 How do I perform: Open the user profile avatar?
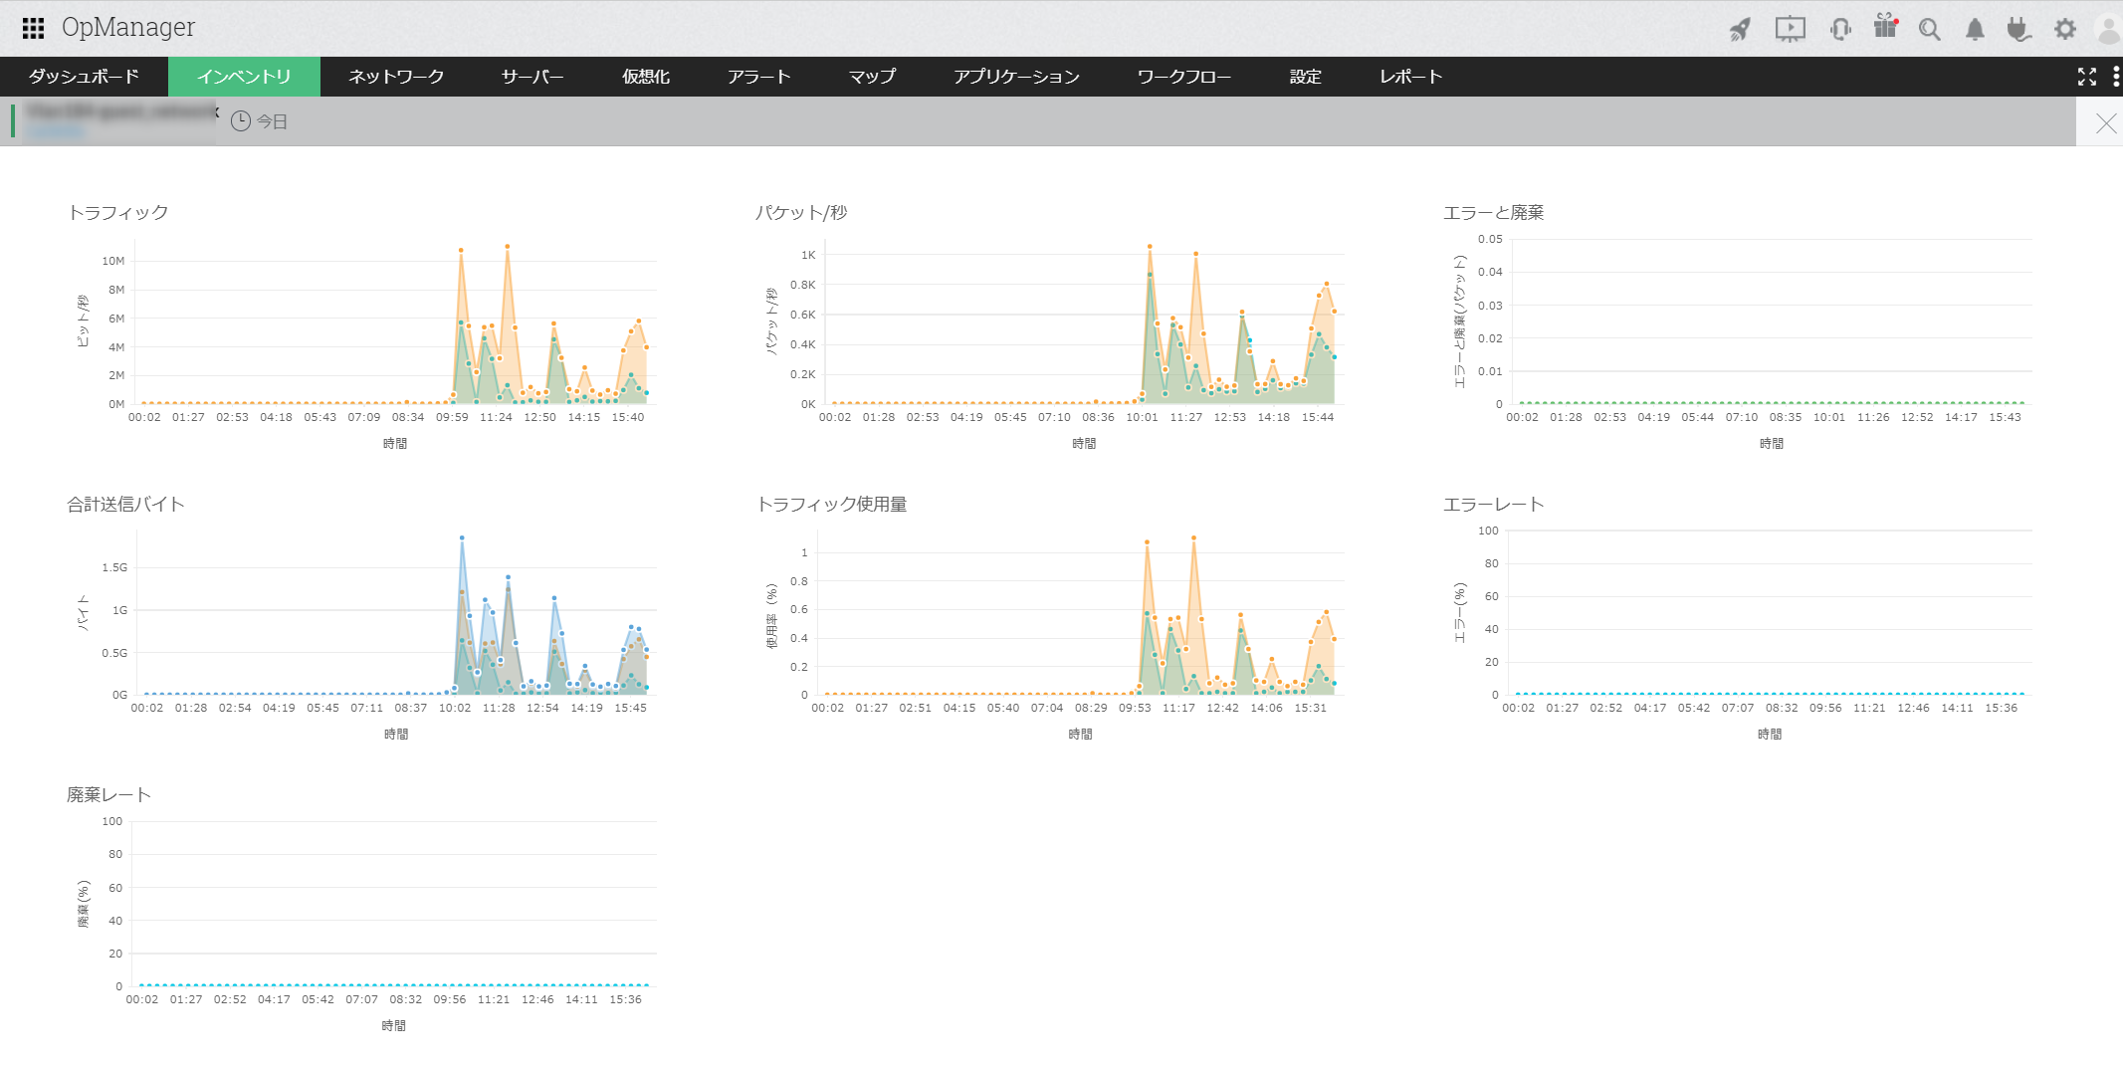pyautogui.click(x=2109, y=29)
